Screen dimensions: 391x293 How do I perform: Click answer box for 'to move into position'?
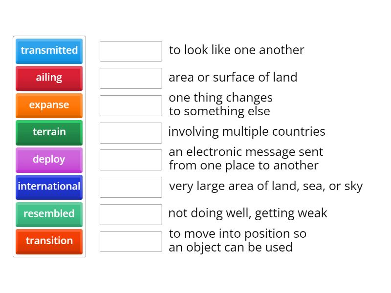(x=130, y=241)
